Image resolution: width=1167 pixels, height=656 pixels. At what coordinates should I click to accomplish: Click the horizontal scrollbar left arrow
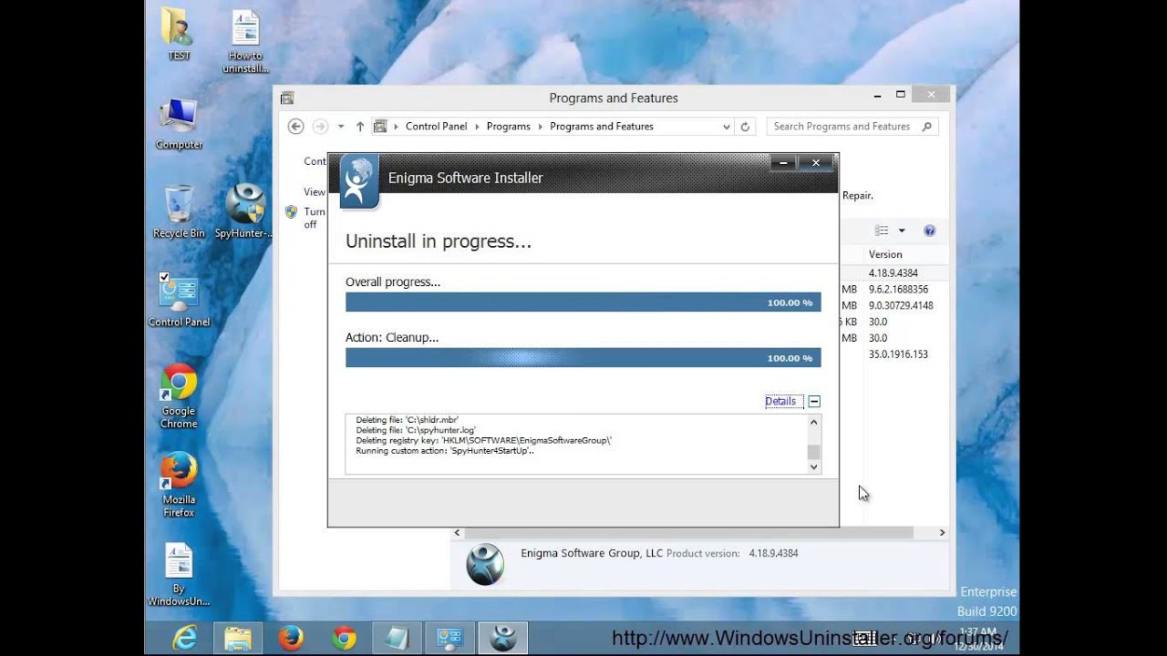click(x=458, y=532)
